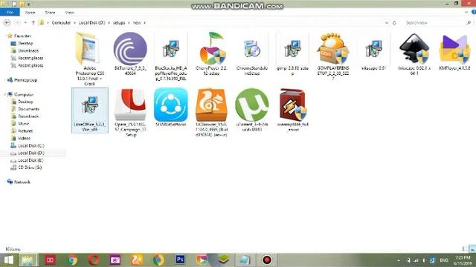
Task: Open the recent locations dropdown arrow
Action: point(25,23)
